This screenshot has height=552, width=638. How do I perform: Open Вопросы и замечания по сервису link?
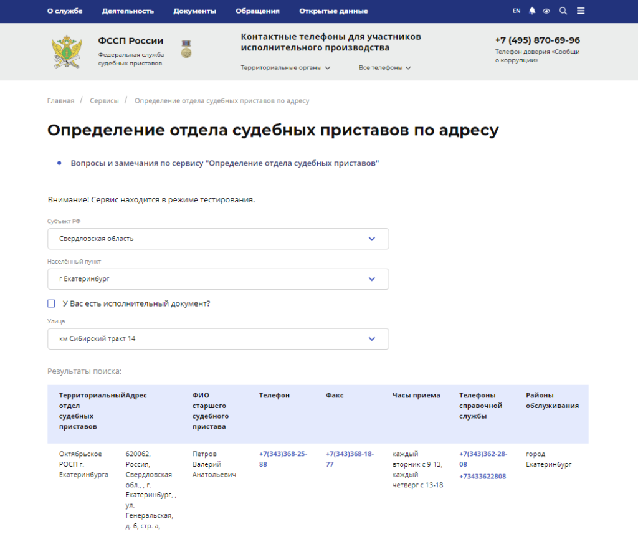click(x=225, y=163)
